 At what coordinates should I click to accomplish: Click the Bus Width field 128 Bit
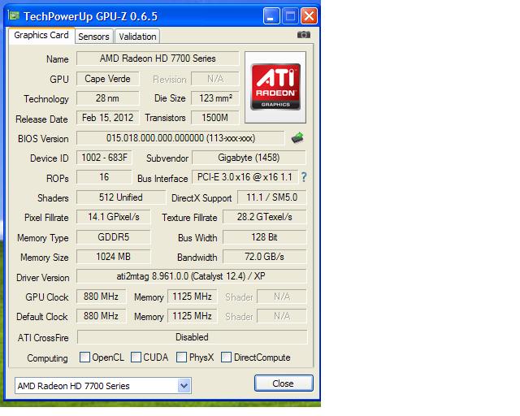click(265, 237)
